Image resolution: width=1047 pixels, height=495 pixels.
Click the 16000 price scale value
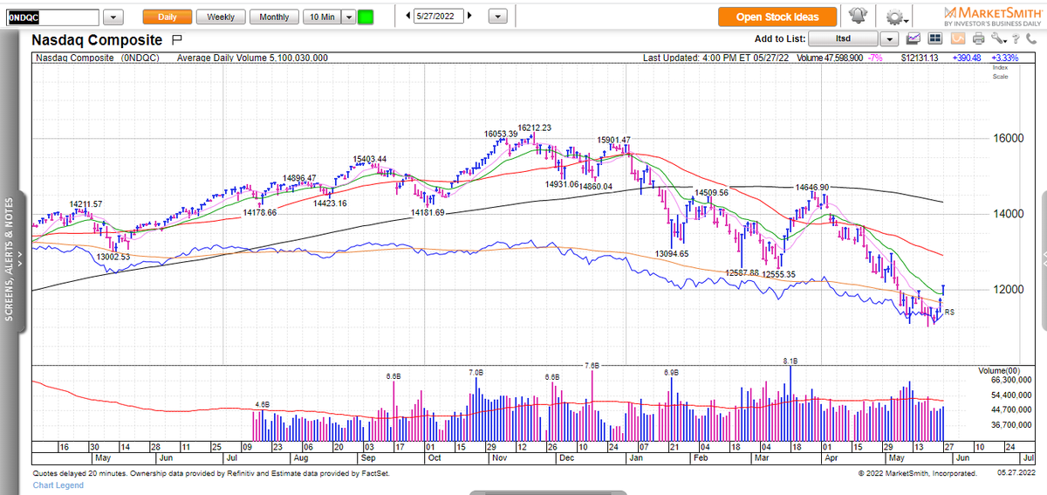point(1008,138)
